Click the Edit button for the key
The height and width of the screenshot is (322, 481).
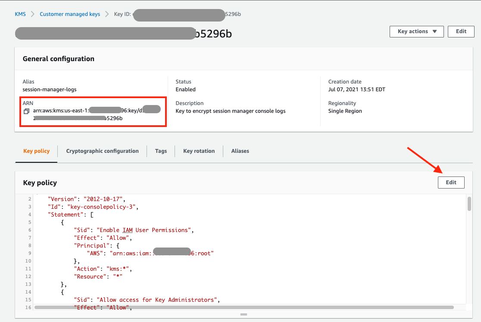click(x=461, y=31)
